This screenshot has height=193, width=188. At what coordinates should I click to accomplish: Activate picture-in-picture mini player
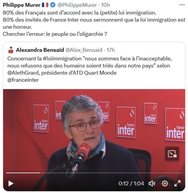tap(172, 154)
